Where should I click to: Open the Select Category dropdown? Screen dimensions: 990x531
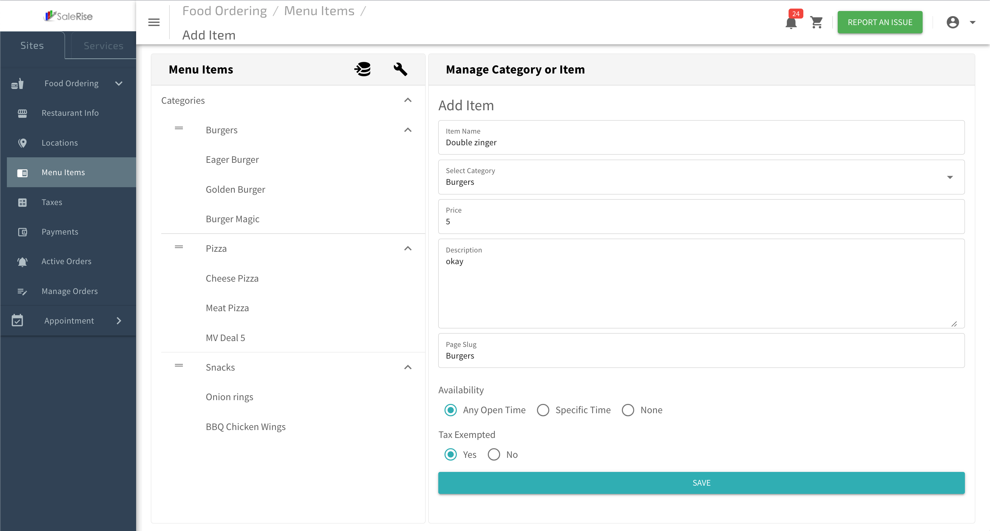[701, 177]
